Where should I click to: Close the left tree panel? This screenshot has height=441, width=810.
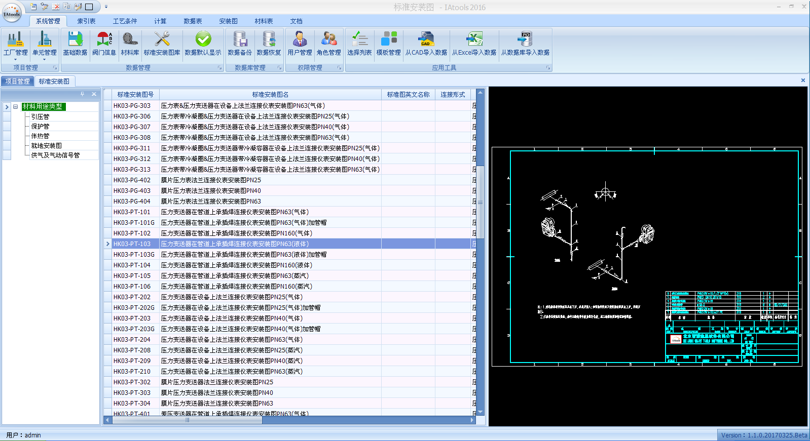[x=94, y=94]
